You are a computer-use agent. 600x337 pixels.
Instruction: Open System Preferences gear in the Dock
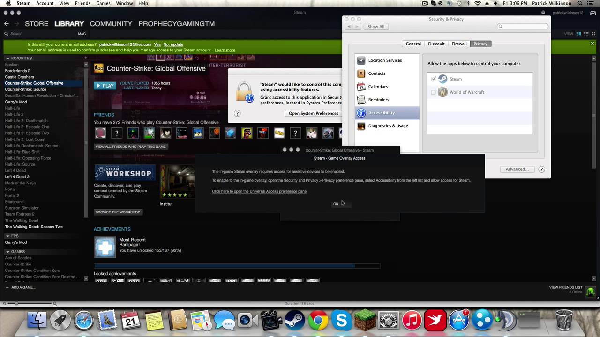389,321
